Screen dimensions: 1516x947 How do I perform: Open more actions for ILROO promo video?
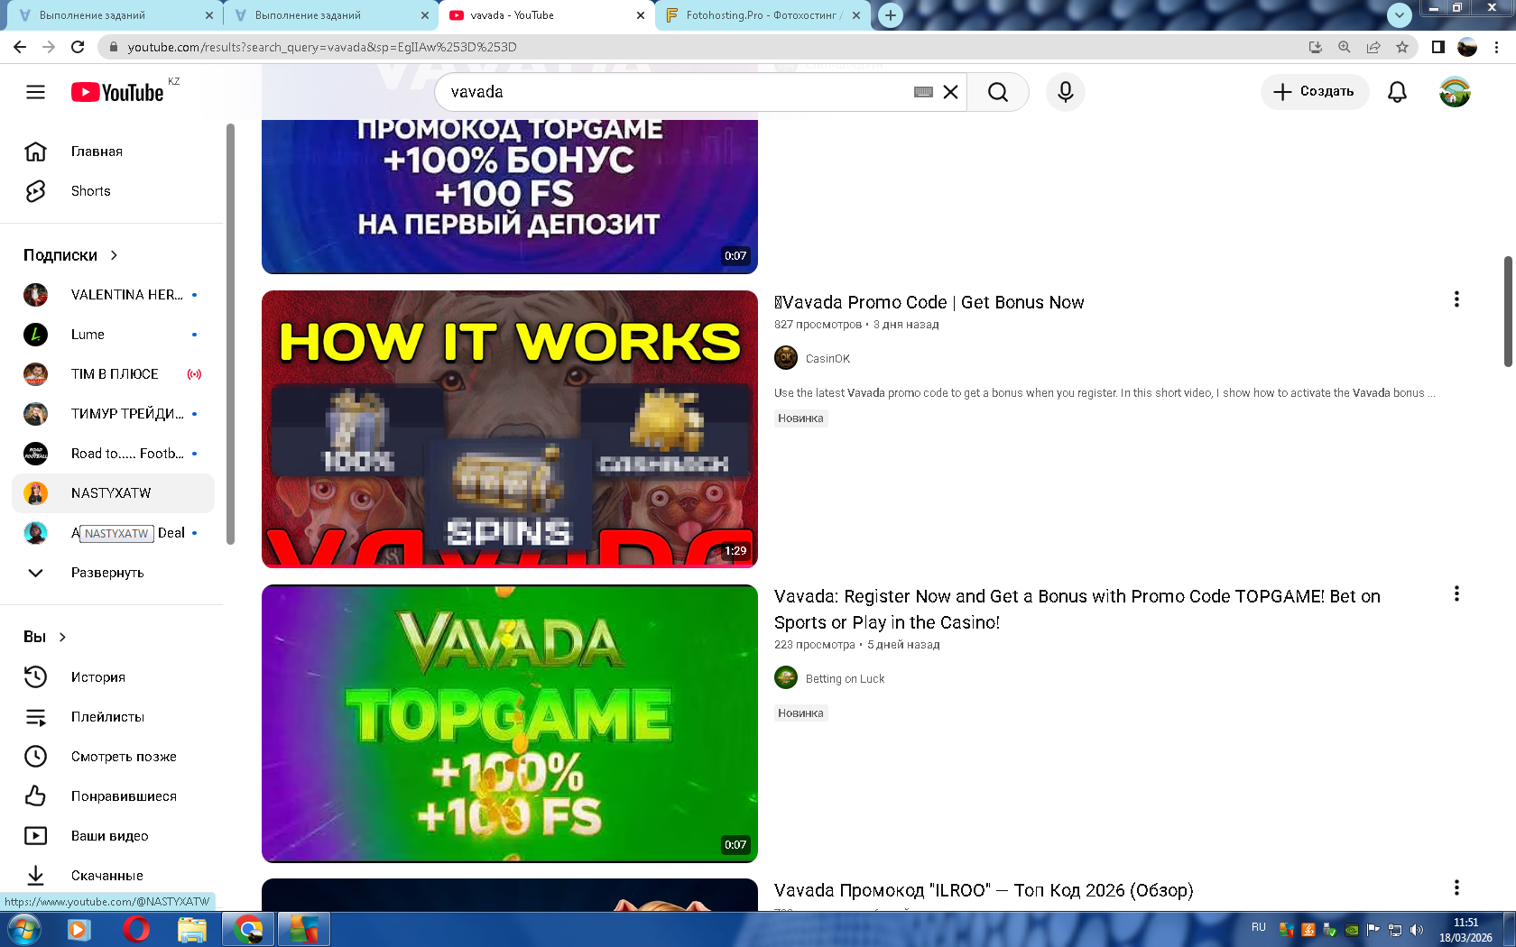1456,887
